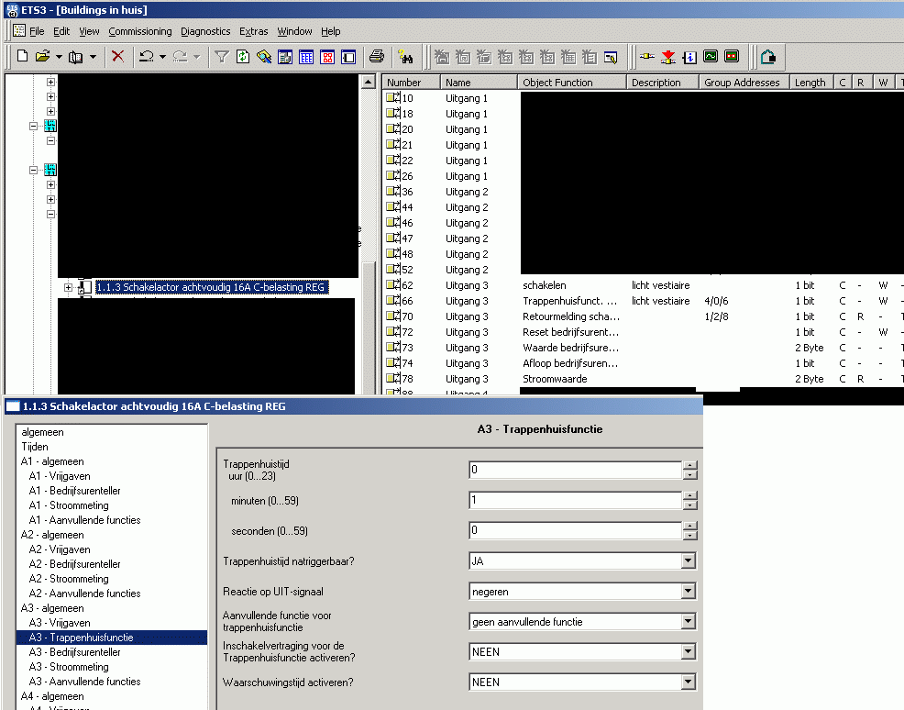Click the device info 'i' icon

(x=689, y=57)
